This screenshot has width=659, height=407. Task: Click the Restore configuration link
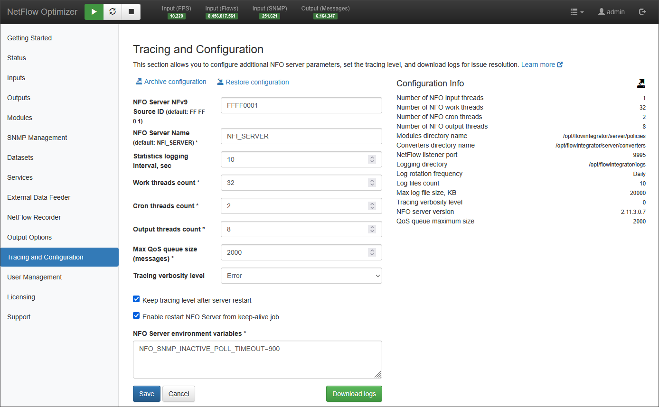(253, 82)
